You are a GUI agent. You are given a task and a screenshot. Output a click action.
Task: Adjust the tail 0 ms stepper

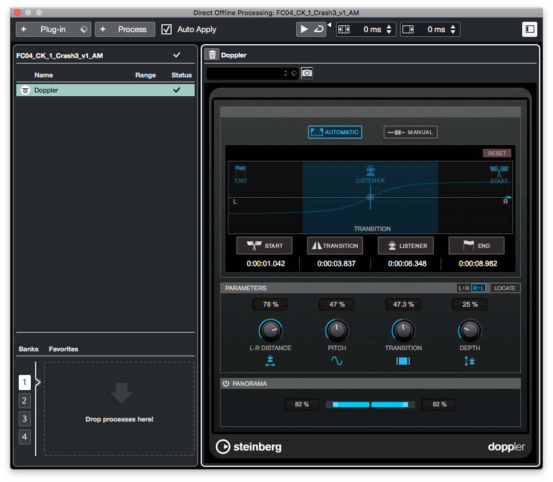(x=453, y=29)
